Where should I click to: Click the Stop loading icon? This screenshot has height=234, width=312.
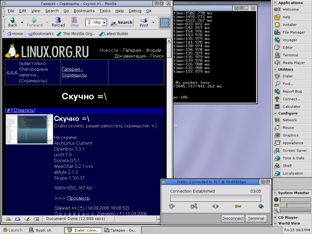[74, 22]
